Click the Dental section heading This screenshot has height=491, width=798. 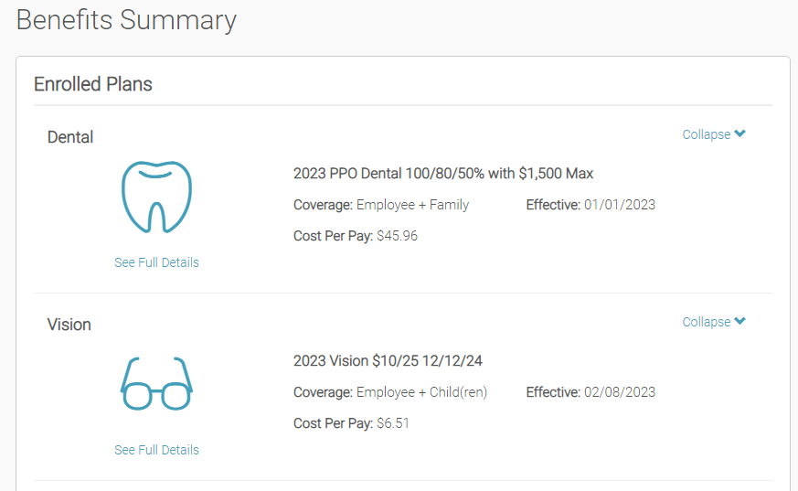point(70,137)
